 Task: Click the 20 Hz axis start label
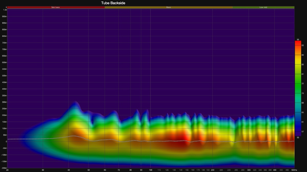[x=7, y=170]
